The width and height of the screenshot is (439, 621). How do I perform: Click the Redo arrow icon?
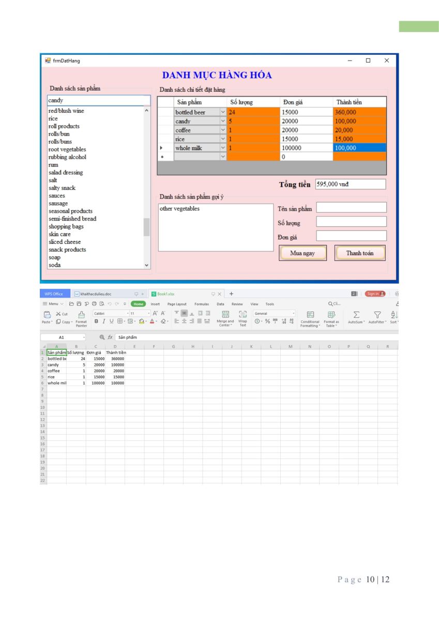click(116, 304)
